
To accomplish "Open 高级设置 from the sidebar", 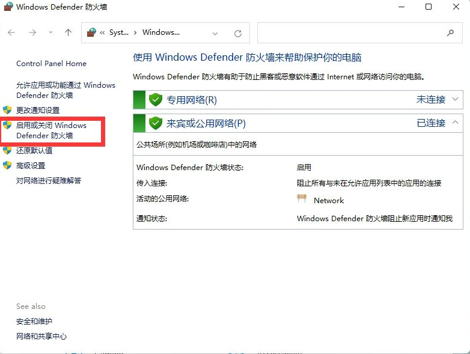I will point(31,165).
